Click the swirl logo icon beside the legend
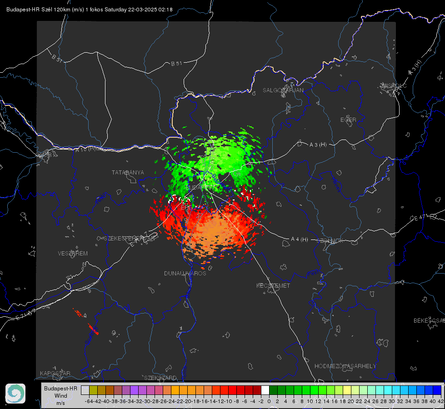The height and width of the screenshot is (409, 445). pyautogui.click(x=15, y=394)
